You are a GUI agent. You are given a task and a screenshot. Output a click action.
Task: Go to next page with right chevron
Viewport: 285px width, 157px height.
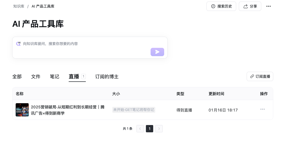[x=159, y=129]
